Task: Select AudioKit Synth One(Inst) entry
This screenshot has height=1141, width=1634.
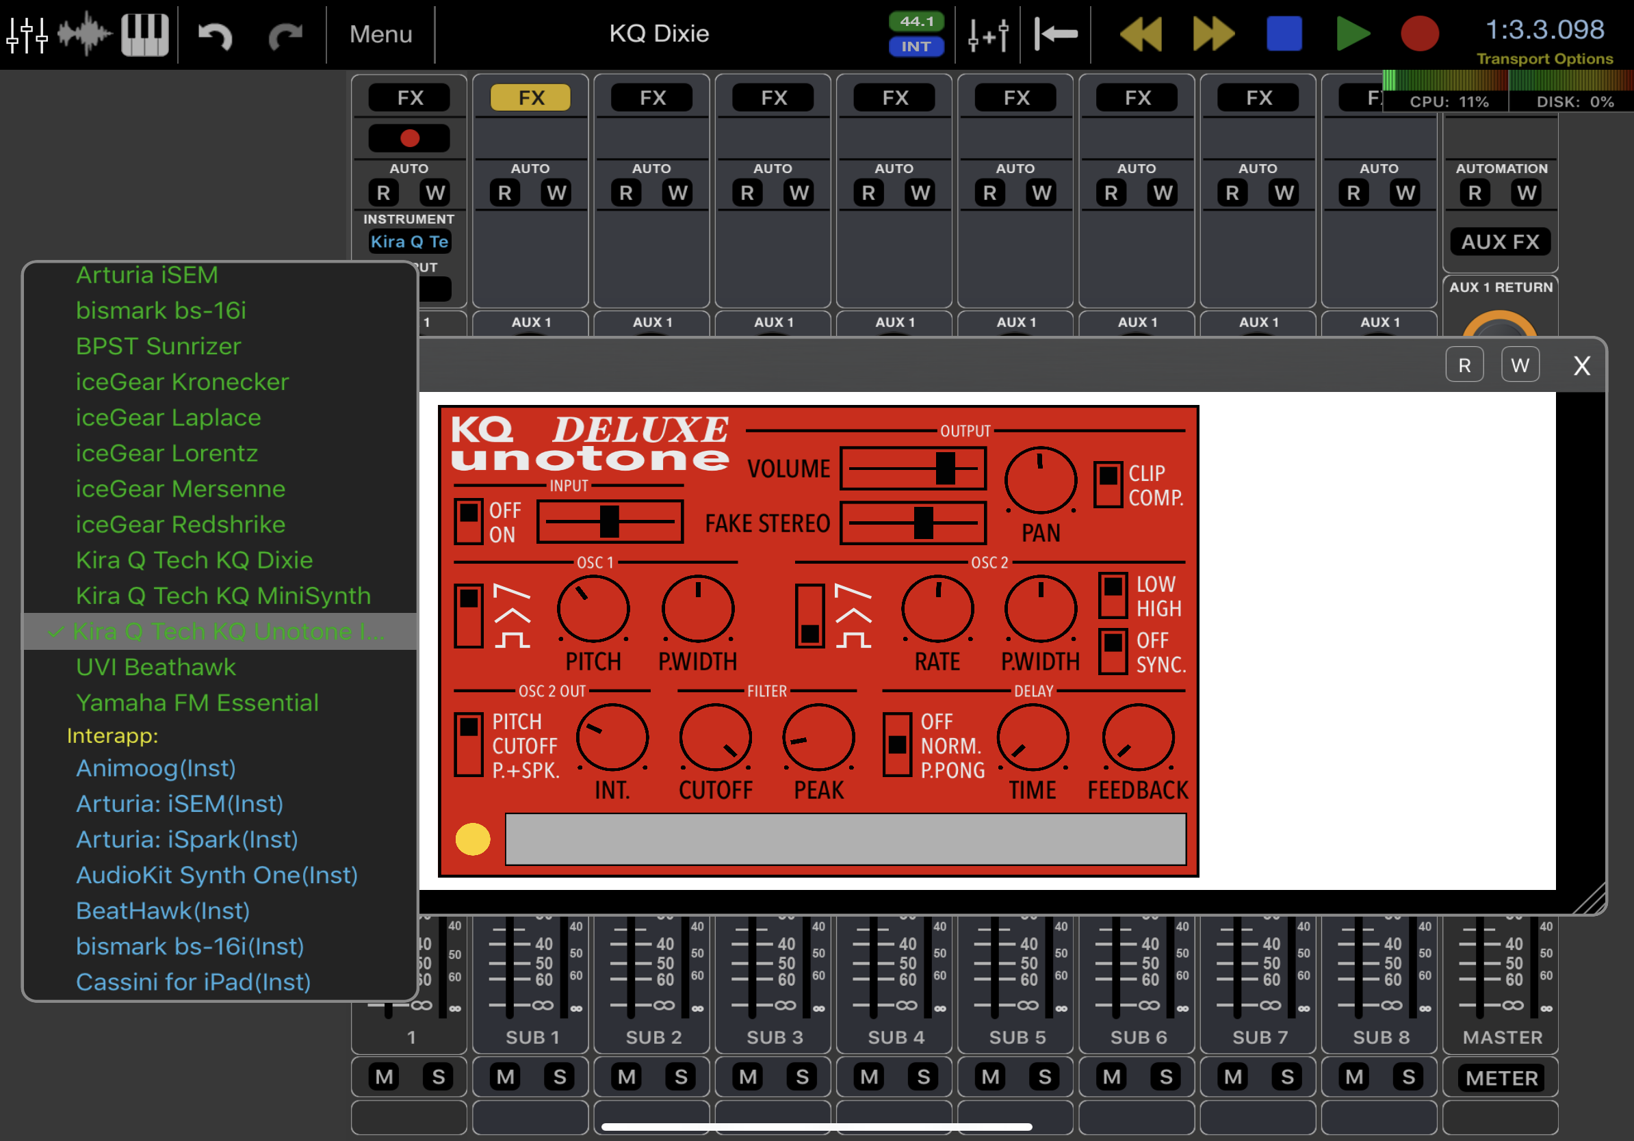Action: 217,874
